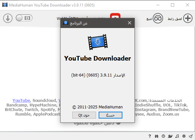The width and height of the screenshot is (195, 140).
Task: Click the Soundcloud service name
Action: pyautogui.click(x=44, y=100)
